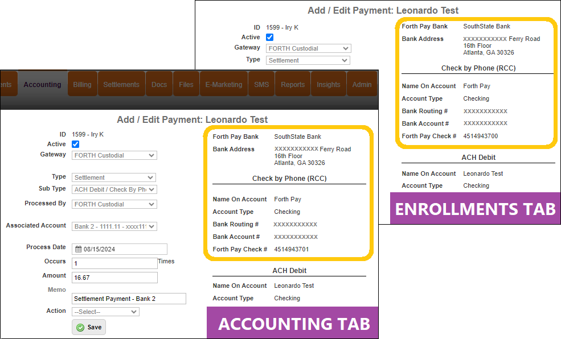Open the Processed By dropdown
Image resolution: width=561 pixels, height=339 pixels.
pos(114,204)
